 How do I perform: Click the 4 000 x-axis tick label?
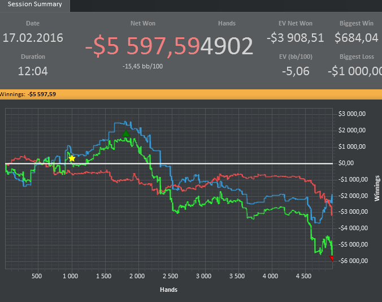(x=271, y=276)
